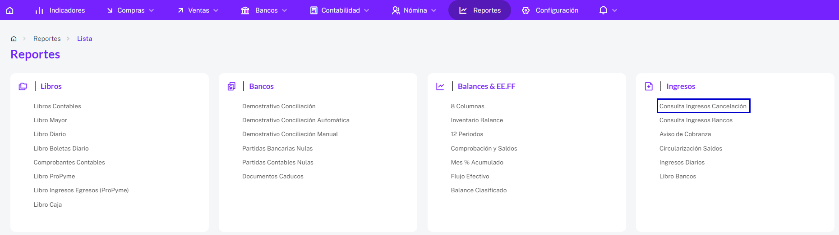This screenshot has height=235, width=839.
Task: Expand the Compras dropdown menu
Action: coord(131,10)
